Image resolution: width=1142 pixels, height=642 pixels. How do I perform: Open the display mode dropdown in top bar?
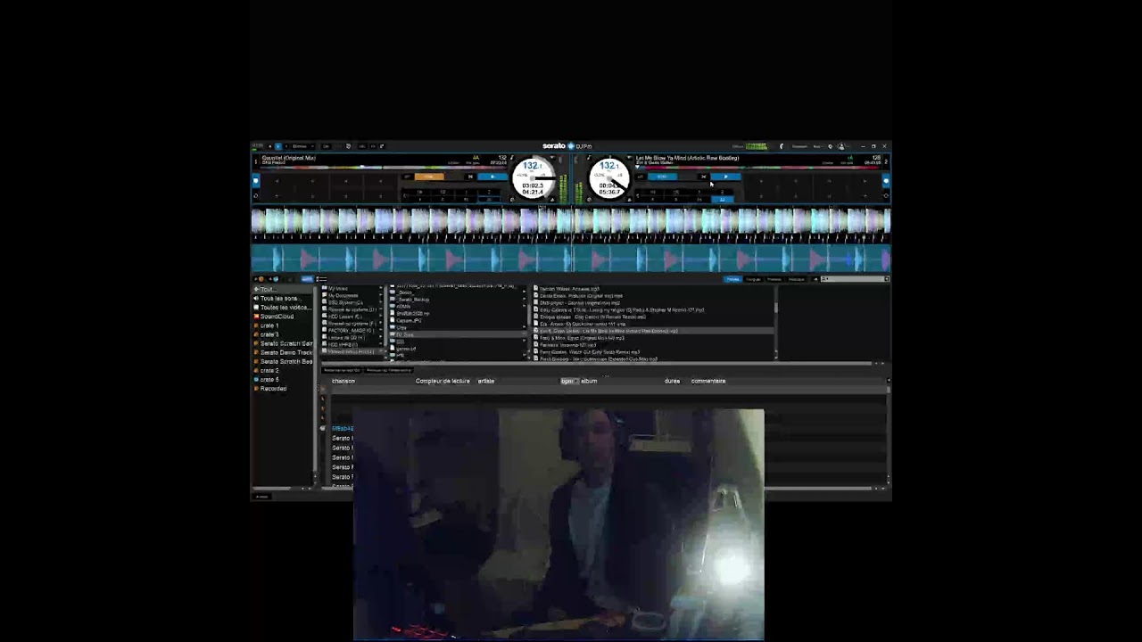click(302, 146)
